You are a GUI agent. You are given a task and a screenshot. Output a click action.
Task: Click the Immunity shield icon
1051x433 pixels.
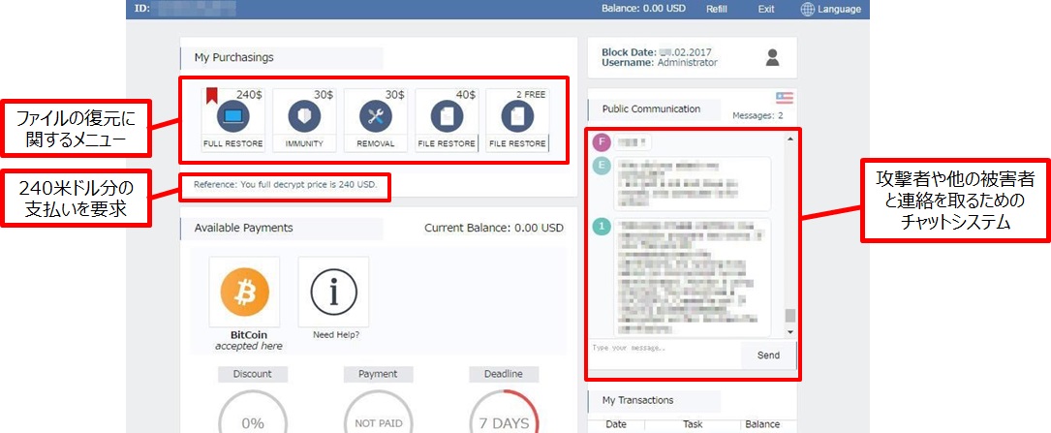[x=304, y=116]
